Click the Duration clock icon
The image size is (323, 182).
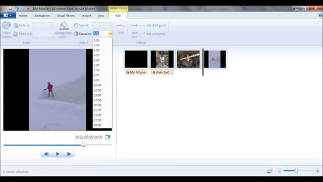76,34
